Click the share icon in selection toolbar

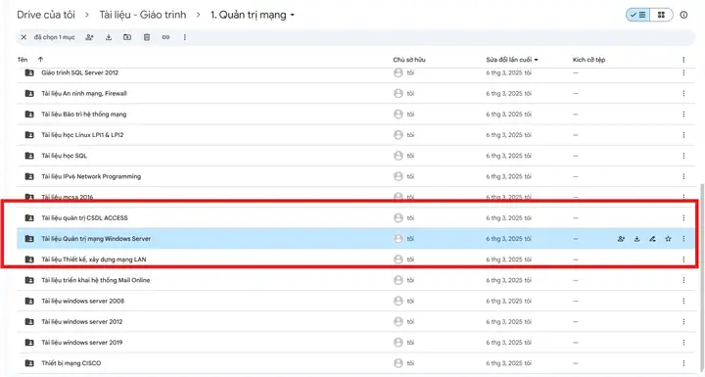89,37
